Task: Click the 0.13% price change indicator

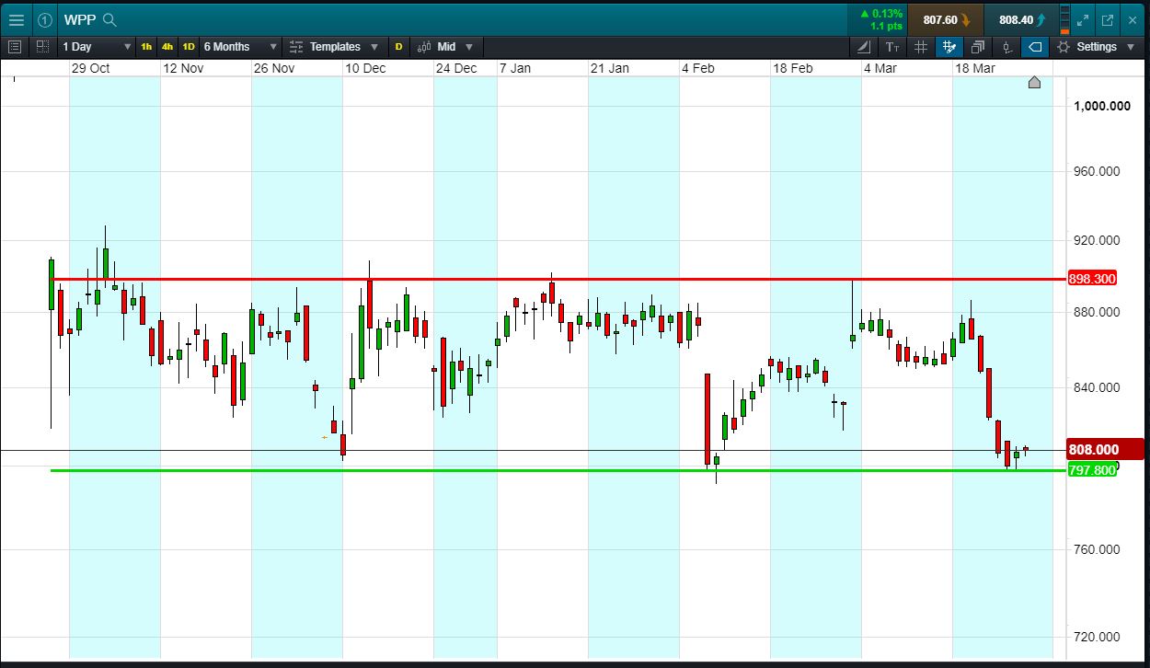Action: (x=880, y=14)
